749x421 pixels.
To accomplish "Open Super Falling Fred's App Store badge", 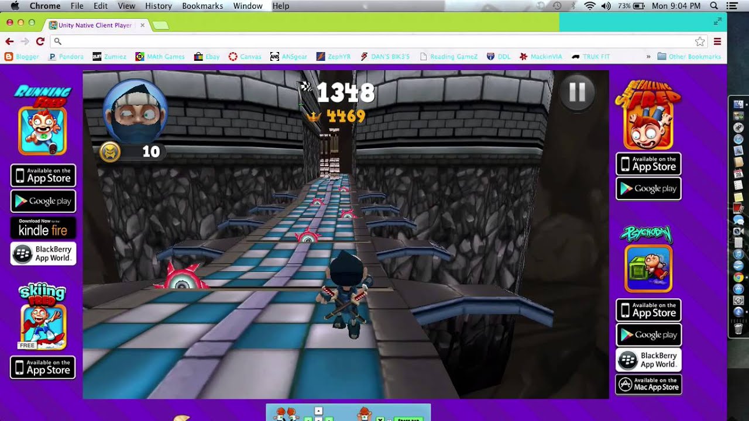I will [x=648, y=164].
